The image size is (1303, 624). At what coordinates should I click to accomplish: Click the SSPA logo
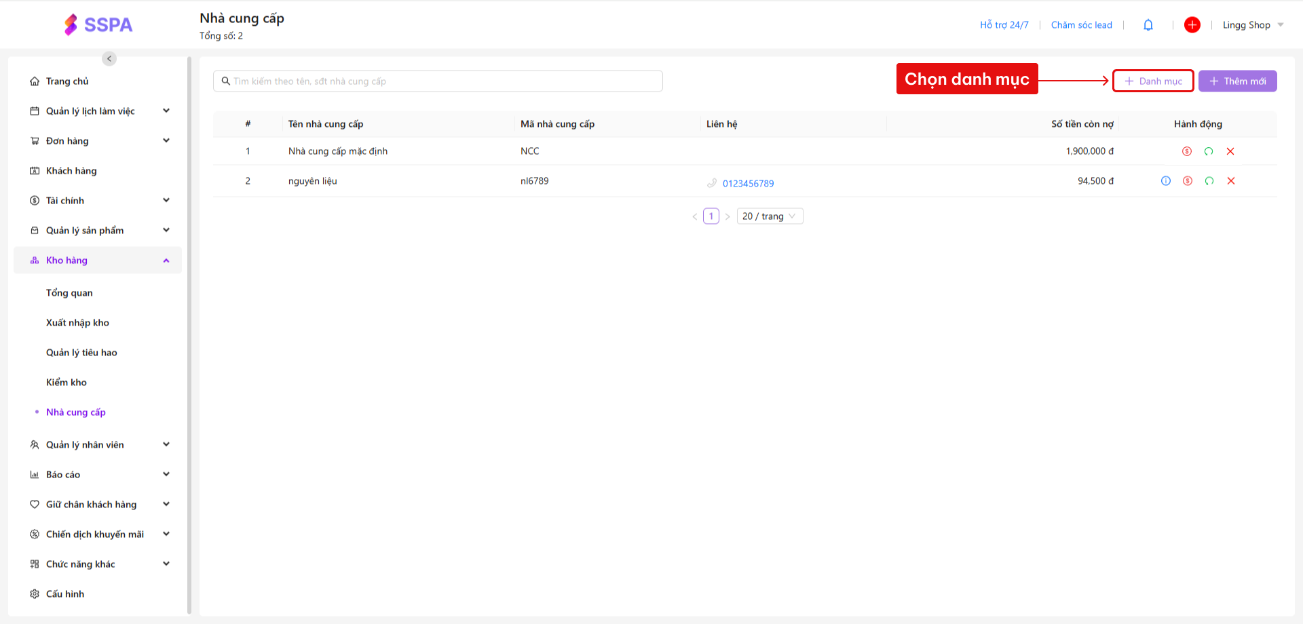(x=98, y=25)
